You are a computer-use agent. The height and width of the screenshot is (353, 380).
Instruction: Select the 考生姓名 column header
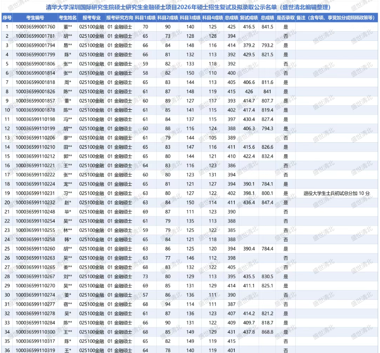67,17
